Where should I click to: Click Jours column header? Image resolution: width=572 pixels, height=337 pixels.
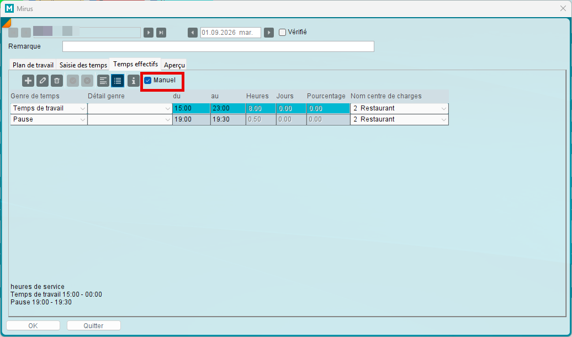click(x=285, y=96)
